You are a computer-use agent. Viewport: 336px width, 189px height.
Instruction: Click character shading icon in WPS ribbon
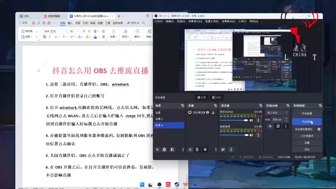pyautogui.click(x=104, y=37)
